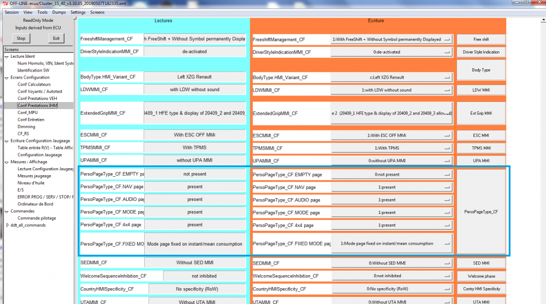546x304 pixels.
Task: Open PersoPageType_CF.FIXED MODE page dropdown
Action: point(391,244)
